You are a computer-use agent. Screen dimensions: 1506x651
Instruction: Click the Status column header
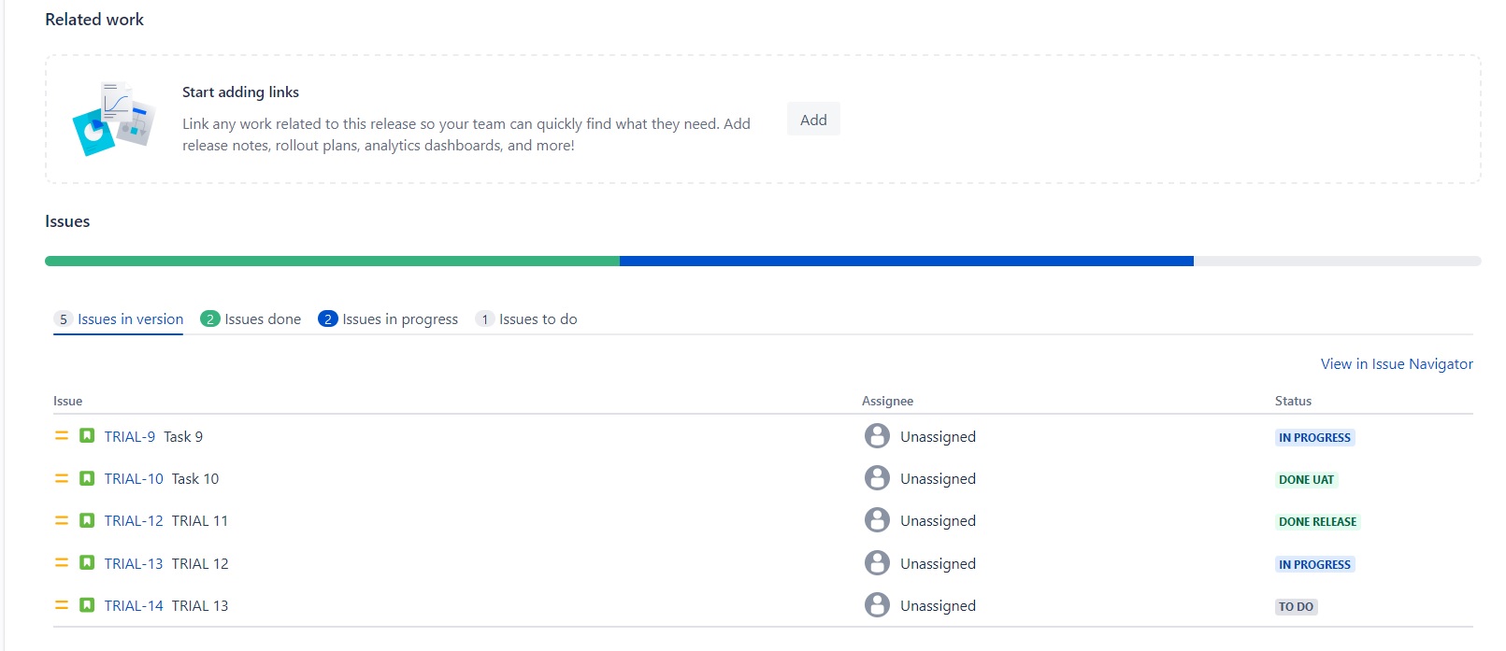tap(1293, 402)
